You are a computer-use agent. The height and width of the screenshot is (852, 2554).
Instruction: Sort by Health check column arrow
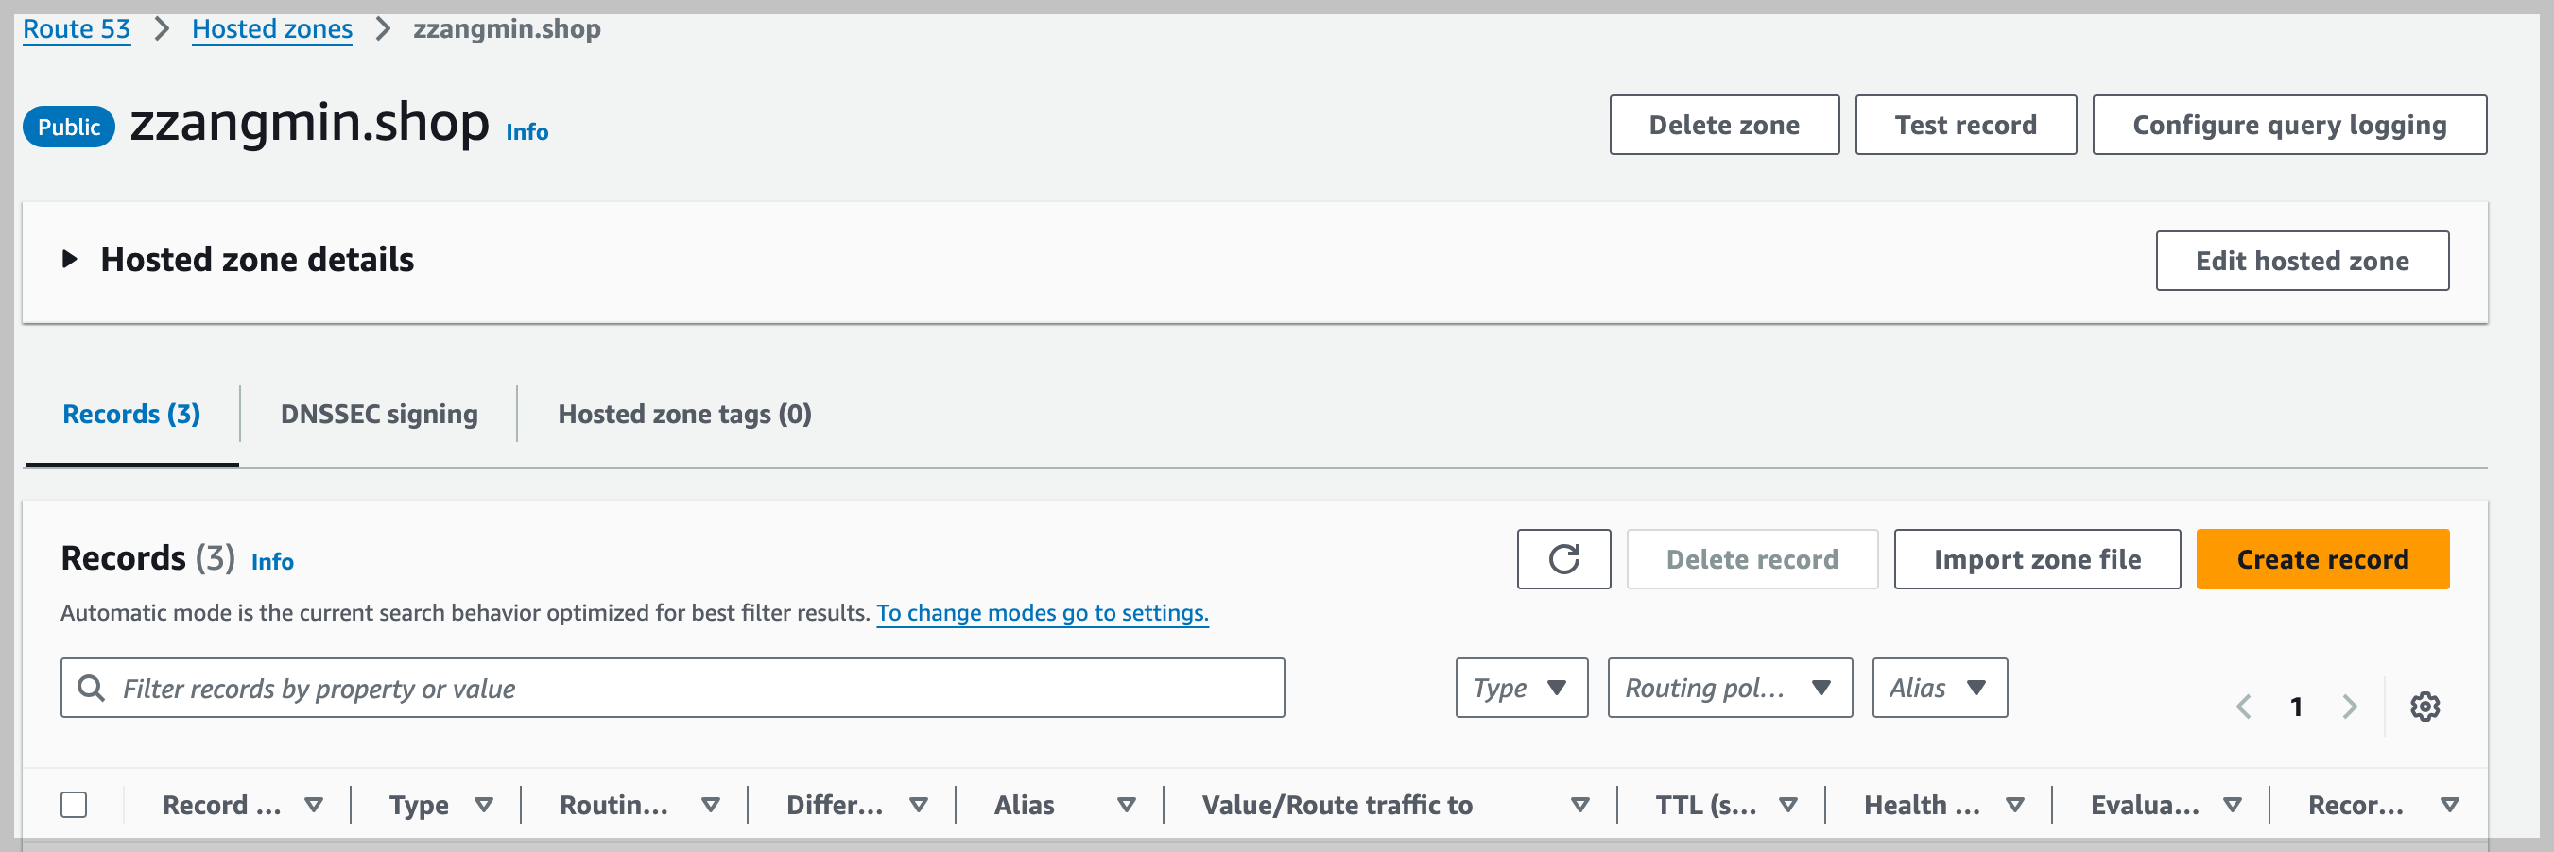(2014, 805)
